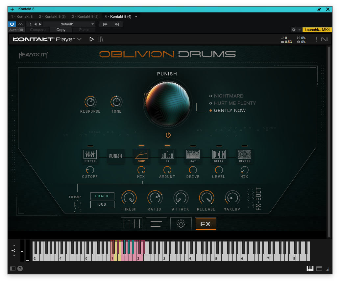Select the GENTLY NOW mode
This screenshot has height=283, width=340.
point(230,110)
